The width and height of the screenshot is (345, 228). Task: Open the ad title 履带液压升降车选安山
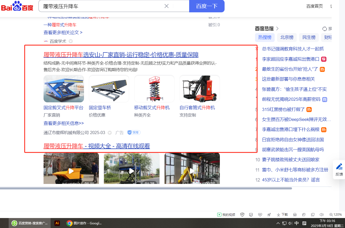pos(121,55)
